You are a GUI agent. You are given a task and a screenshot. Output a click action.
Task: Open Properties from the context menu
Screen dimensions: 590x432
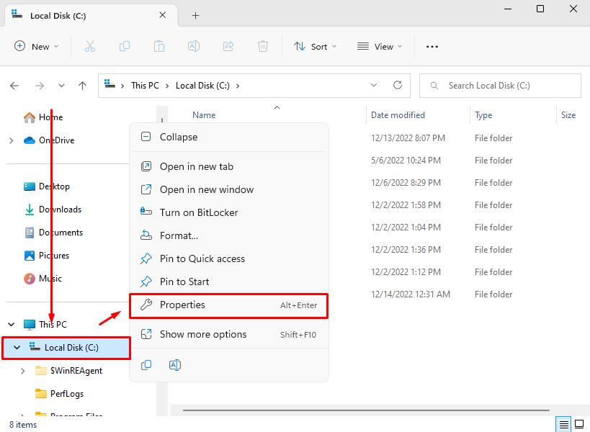(x=229, y=305)
